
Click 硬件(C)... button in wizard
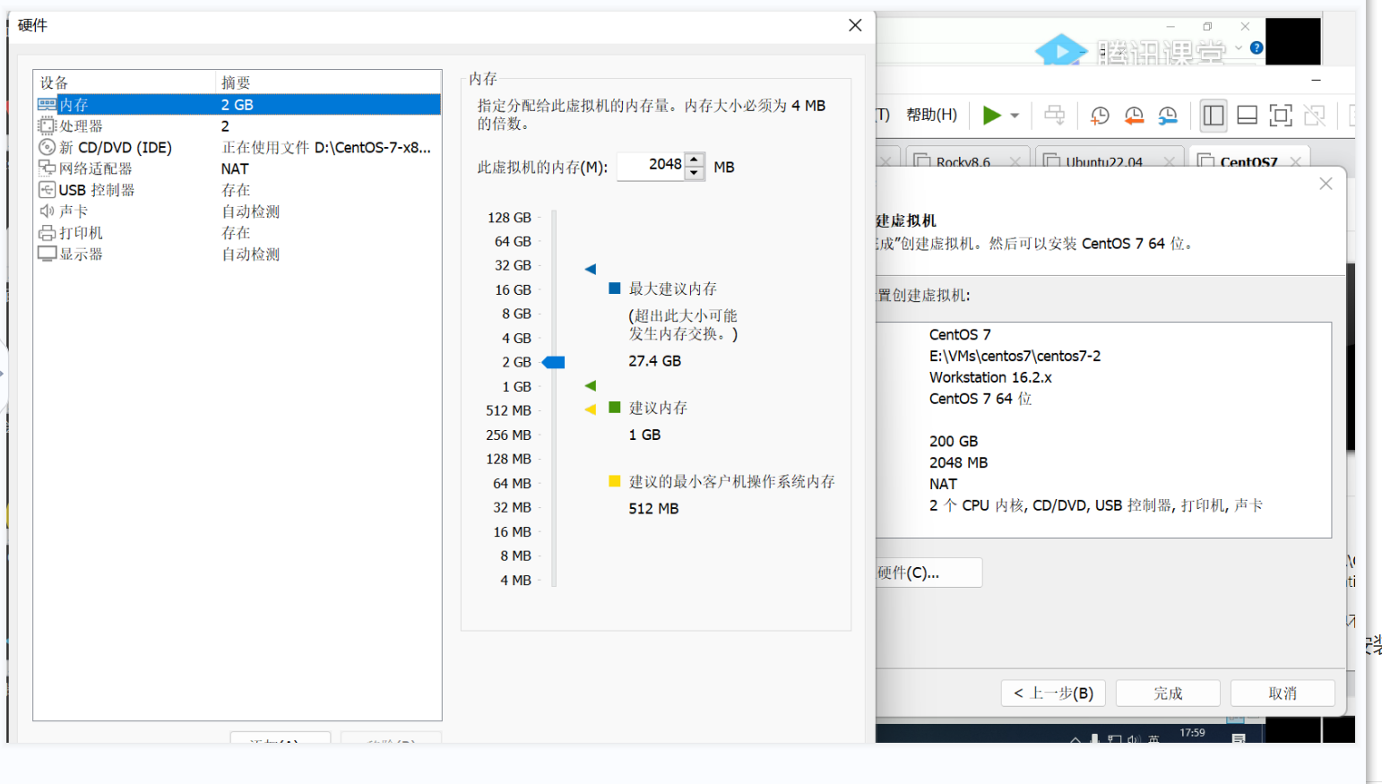pos(929,573)
